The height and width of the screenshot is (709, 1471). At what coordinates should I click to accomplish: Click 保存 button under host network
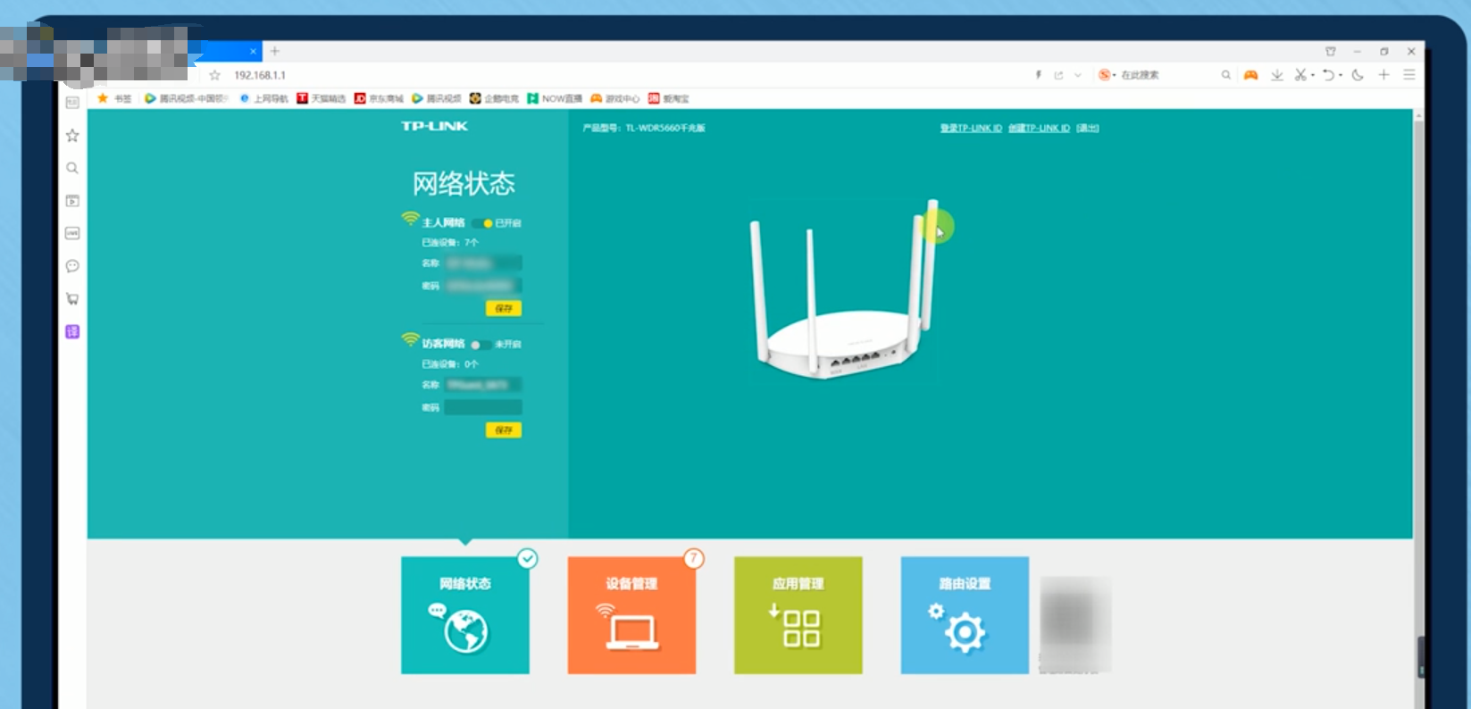tap(503, 309)
